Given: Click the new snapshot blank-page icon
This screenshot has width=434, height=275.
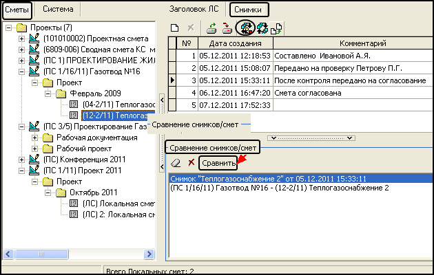Looking at the screenshot, I should tap(175, 27).
